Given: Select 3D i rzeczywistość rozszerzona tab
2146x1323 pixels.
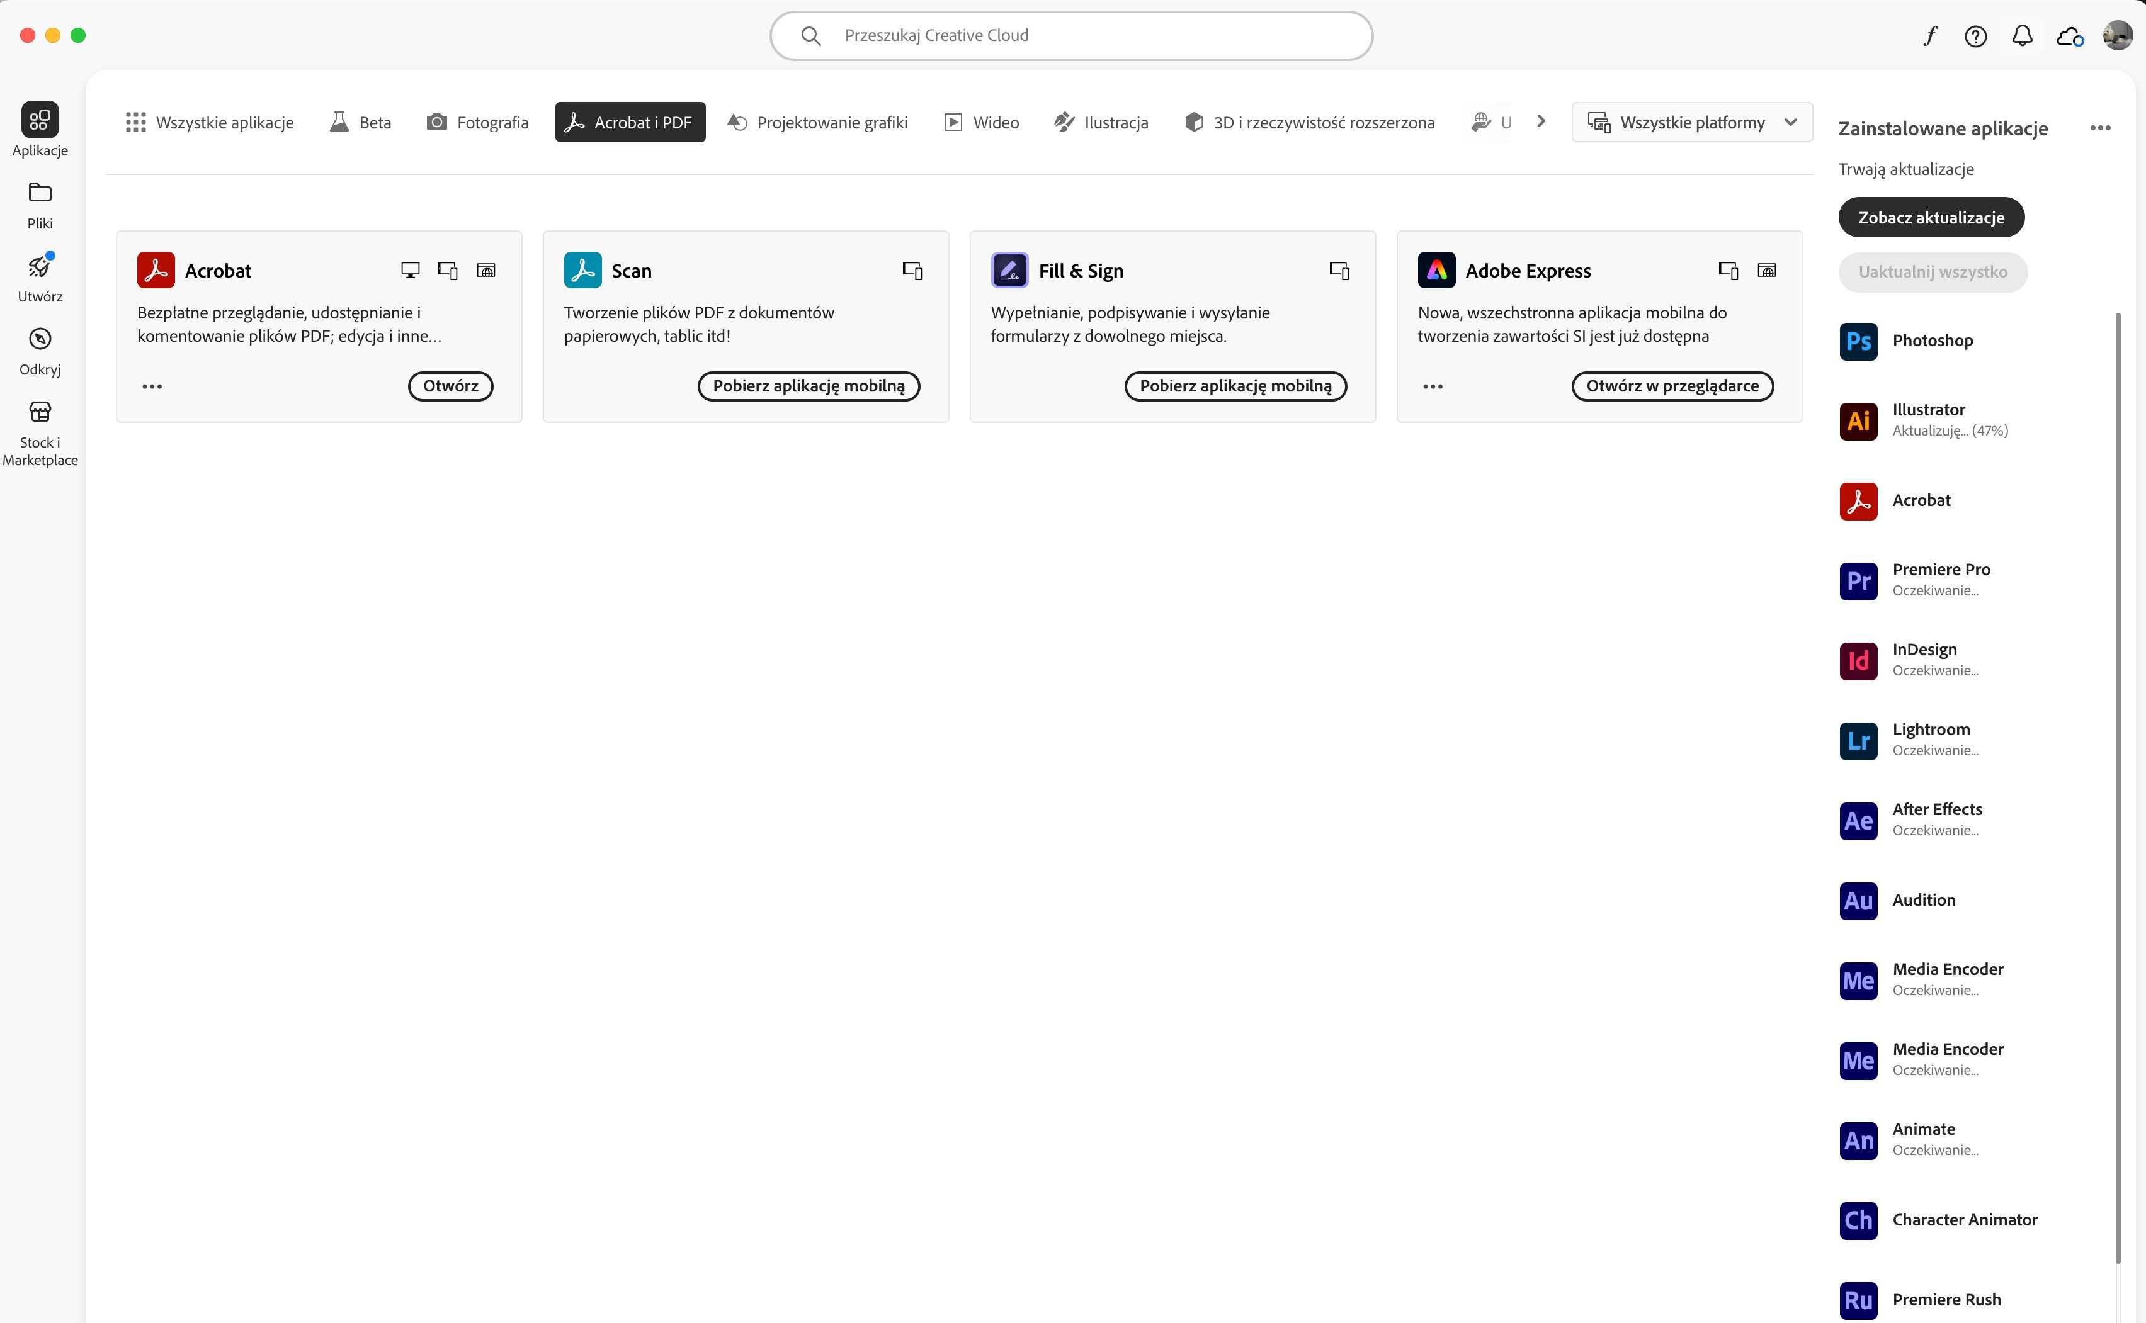Looking at the screenshot, I should coord(1309,123).
